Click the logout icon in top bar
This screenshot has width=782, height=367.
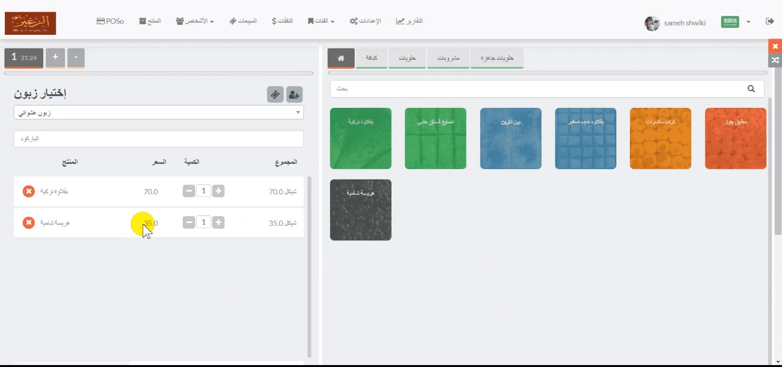click(x=769, y=21)
